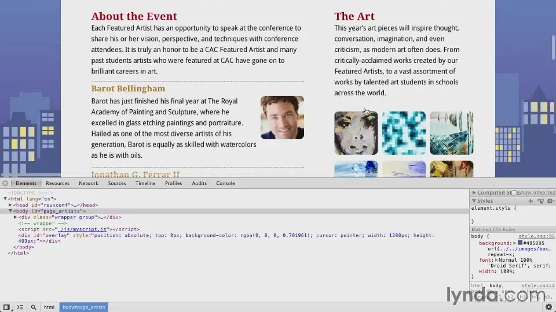This screenshot has width=556, height=312.
Task: Show the console drawer icon
Action: click(20, 307)
